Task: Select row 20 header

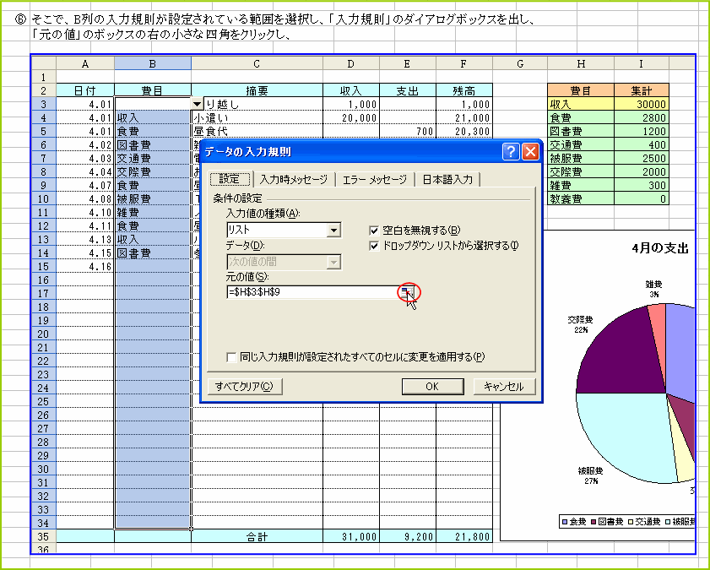Action: click(43, 334)
